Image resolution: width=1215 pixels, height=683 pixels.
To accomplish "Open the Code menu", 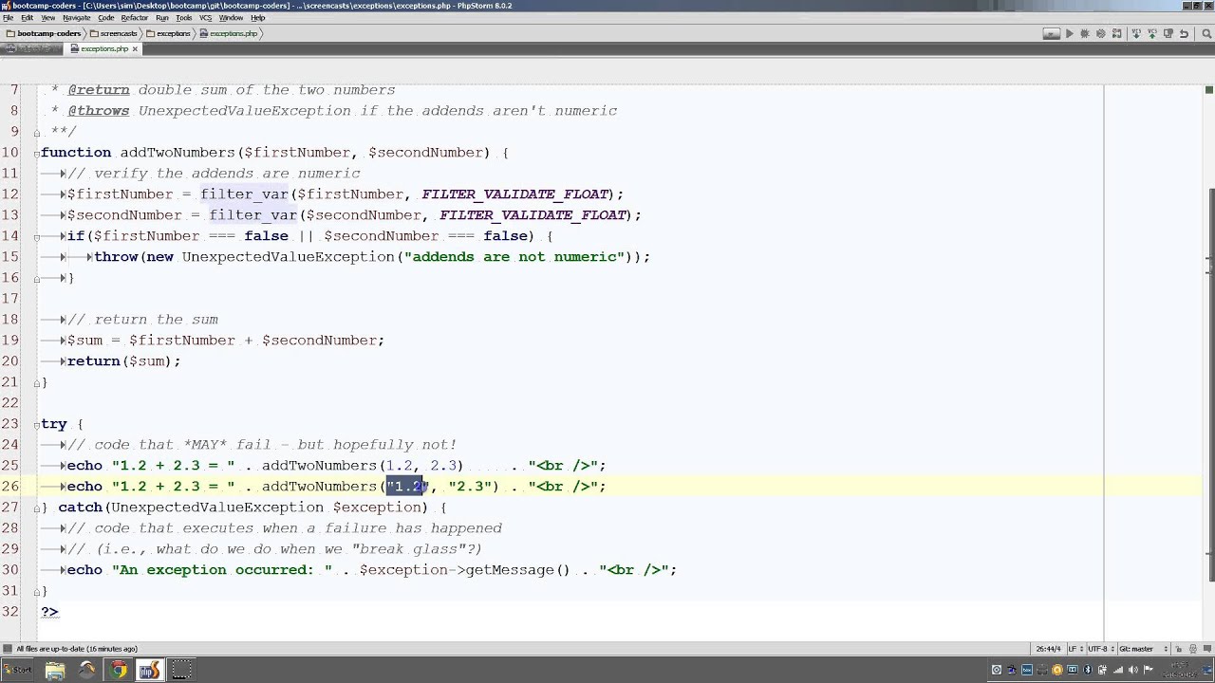I will (x=105, y=18).
